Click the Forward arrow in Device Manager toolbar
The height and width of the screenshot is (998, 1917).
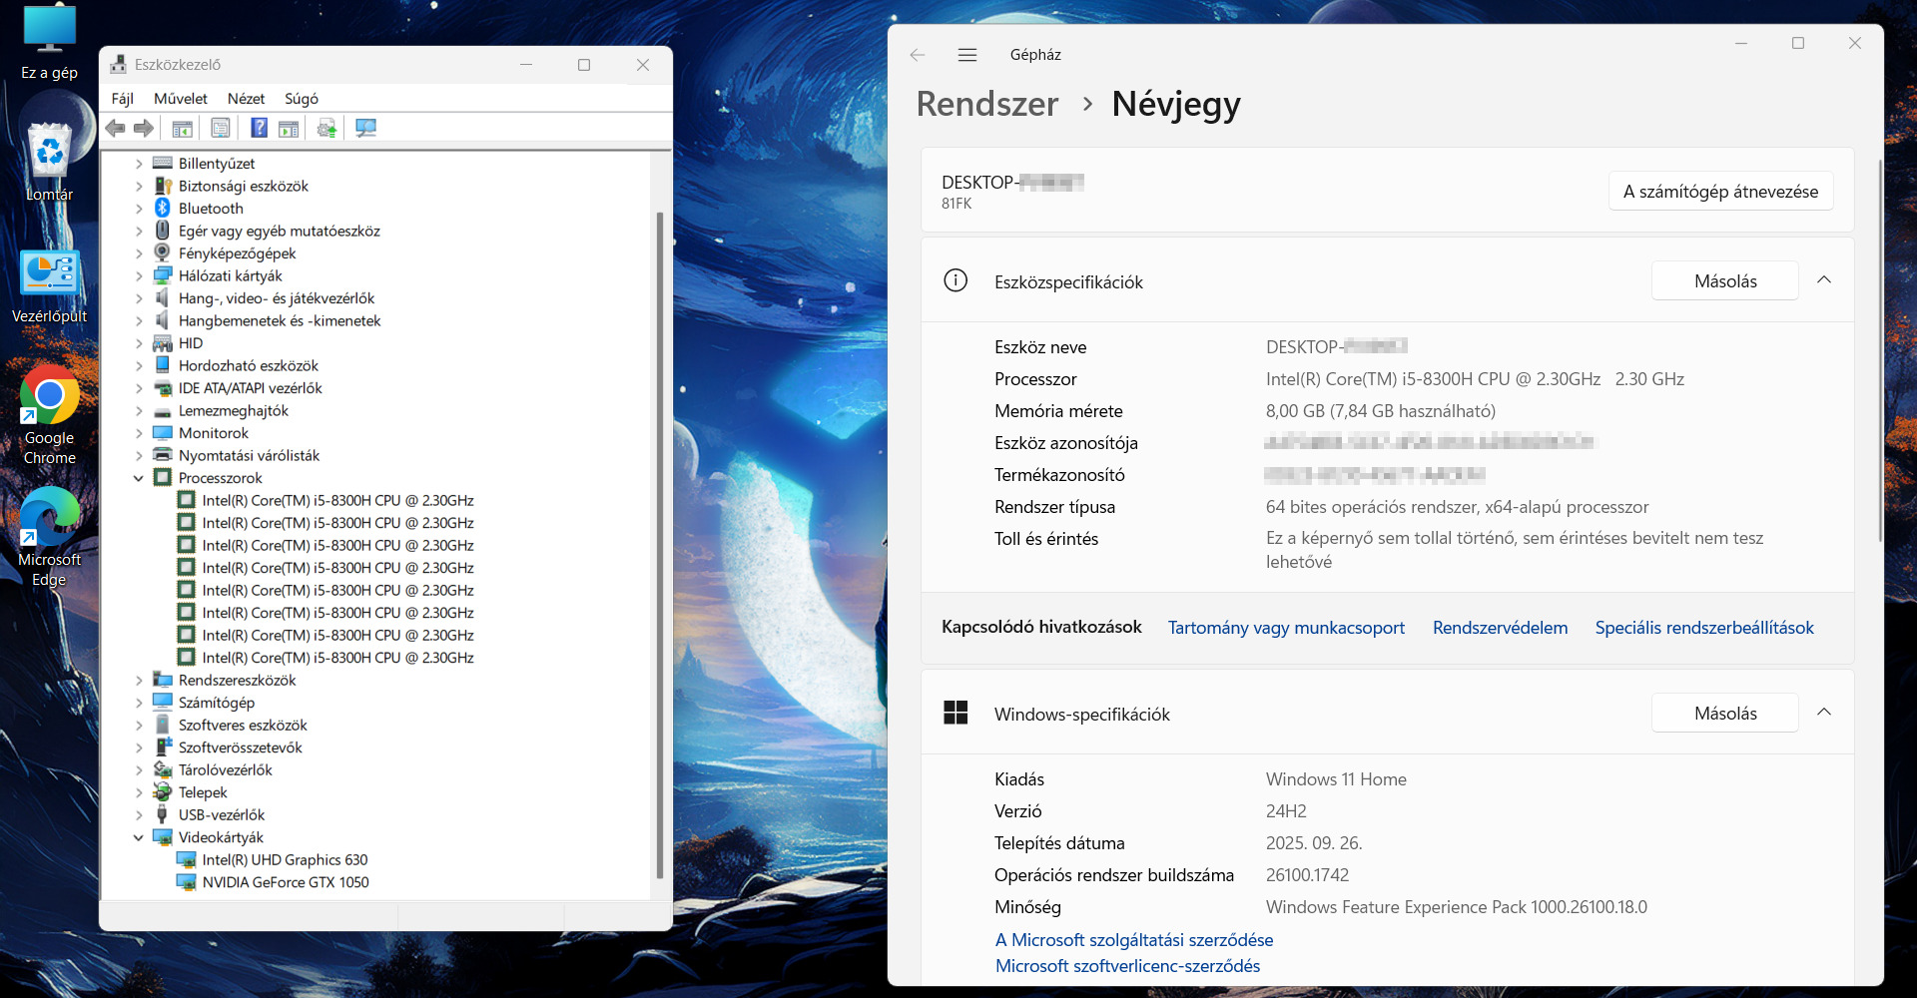144,128
